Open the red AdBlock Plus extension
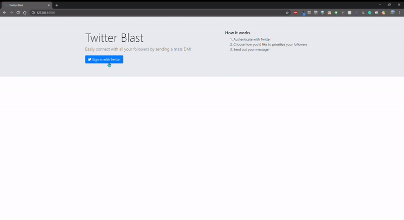 [x=296, y=13]
